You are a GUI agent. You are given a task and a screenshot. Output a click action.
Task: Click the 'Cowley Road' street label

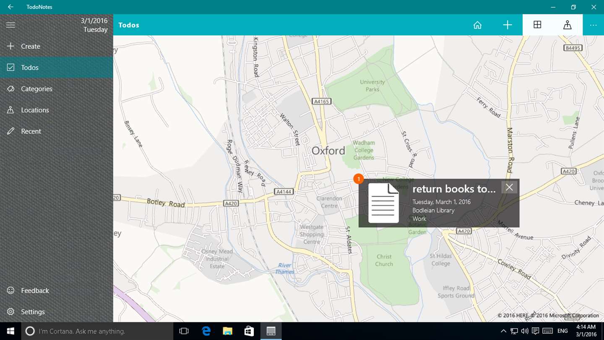click(x=514, y=269)
